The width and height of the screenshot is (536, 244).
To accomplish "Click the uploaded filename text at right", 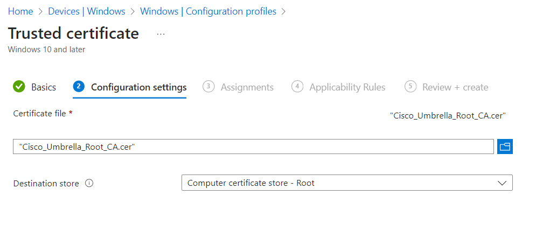I will (448, 115).
